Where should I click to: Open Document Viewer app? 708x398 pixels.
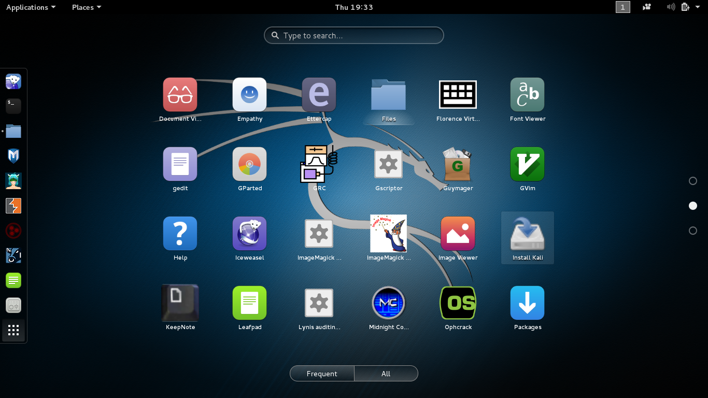(x=180, y=95)
